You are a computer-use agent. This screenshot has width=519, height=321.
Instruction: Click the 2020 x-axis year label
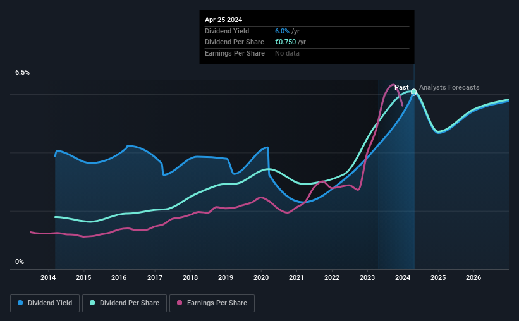click(x=261, y=277)
